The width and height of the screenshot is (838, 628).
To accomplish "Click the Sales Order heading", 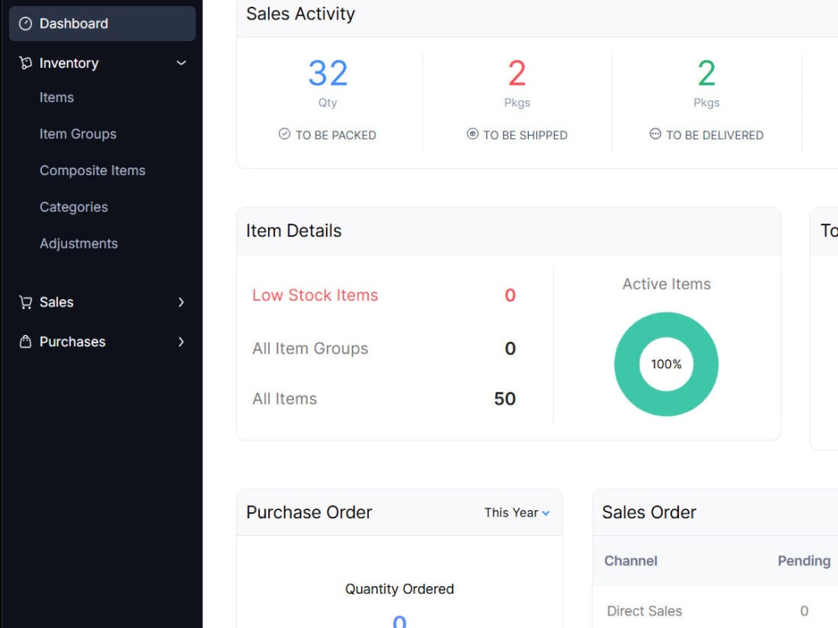I will click(649, 512).
